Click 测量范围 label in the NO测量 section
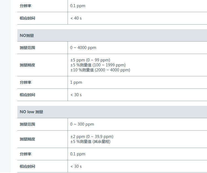The width and height of the screenshot is (207, 173). point(27,48)
